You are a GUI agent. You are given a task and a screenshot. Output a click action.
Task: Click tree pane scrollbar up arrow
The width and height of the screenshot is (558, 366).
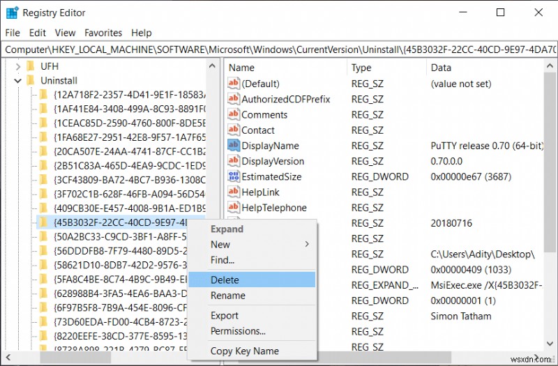click(212, 66)
